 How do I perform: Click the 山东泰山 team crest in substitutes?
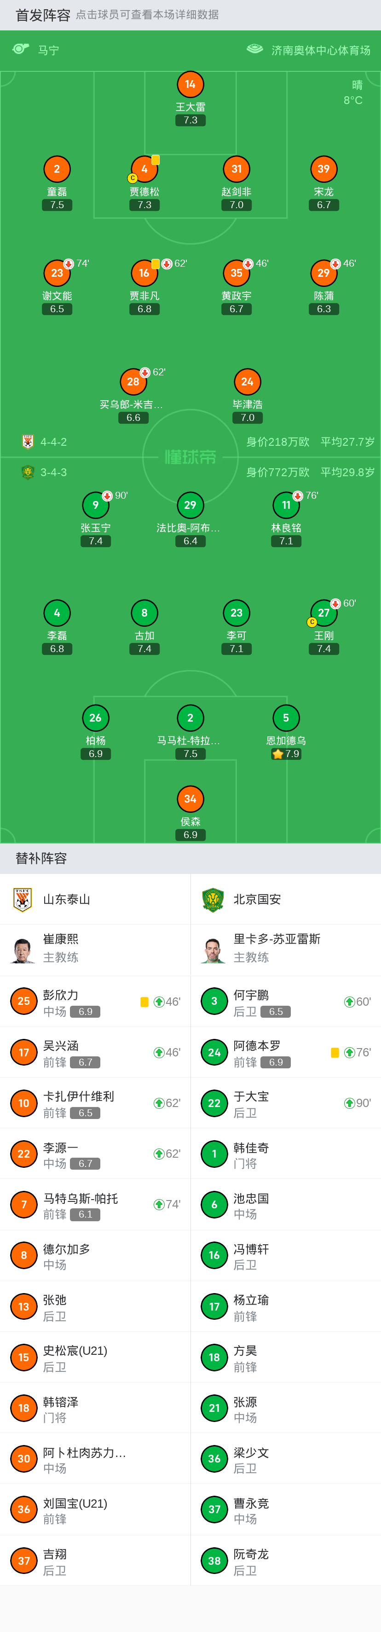pos(23,899)
